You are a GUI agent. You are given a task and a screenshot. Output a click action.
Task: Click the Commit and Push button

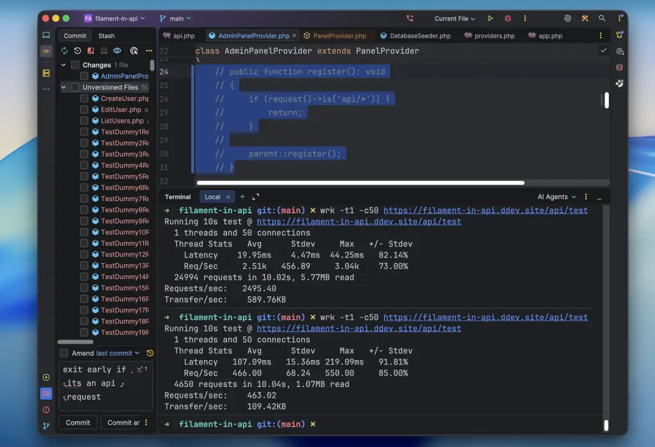click(122, 422)
